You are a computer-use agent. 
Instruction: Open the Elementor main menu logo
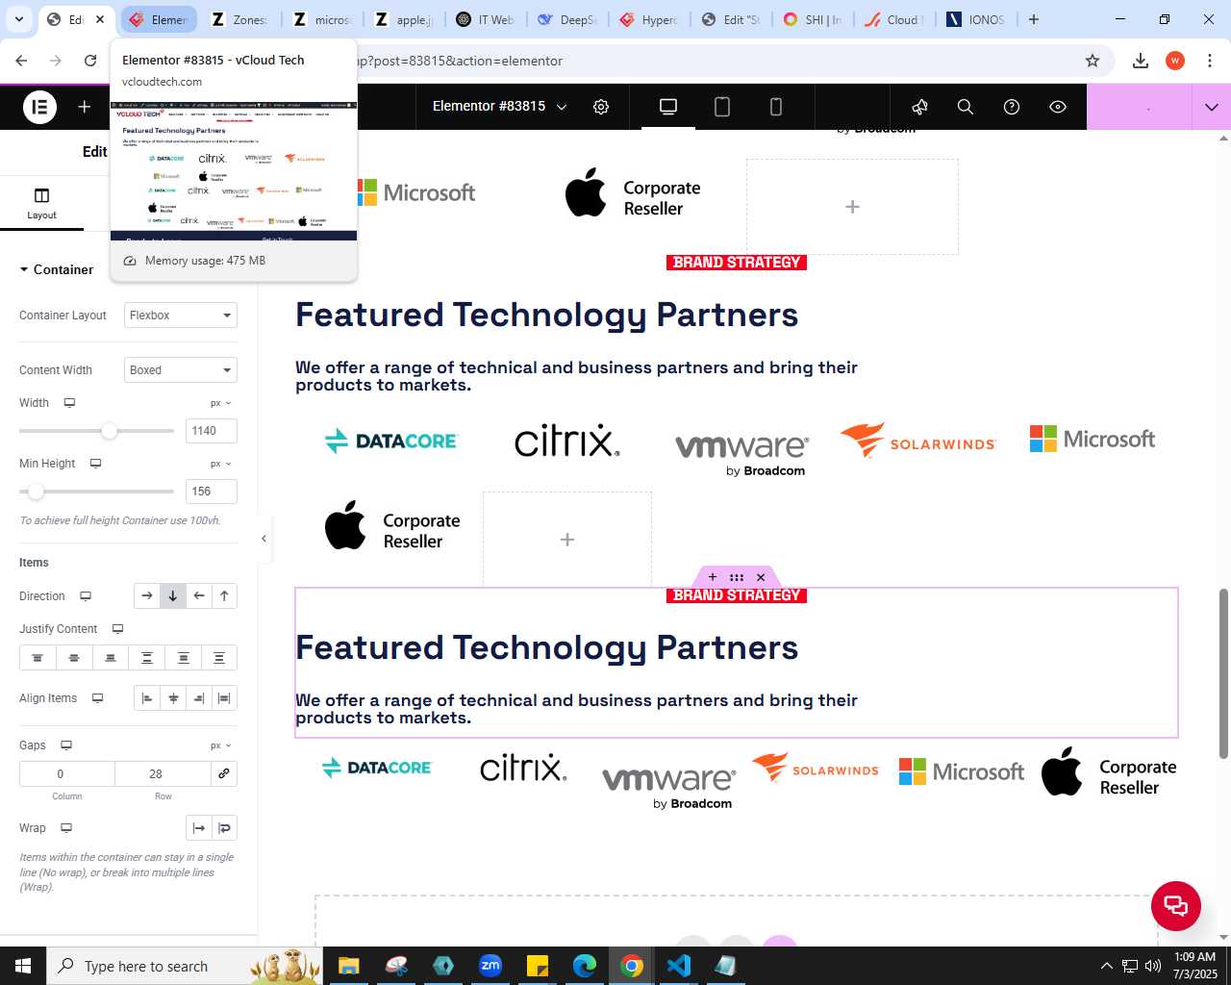click(39, 107)
